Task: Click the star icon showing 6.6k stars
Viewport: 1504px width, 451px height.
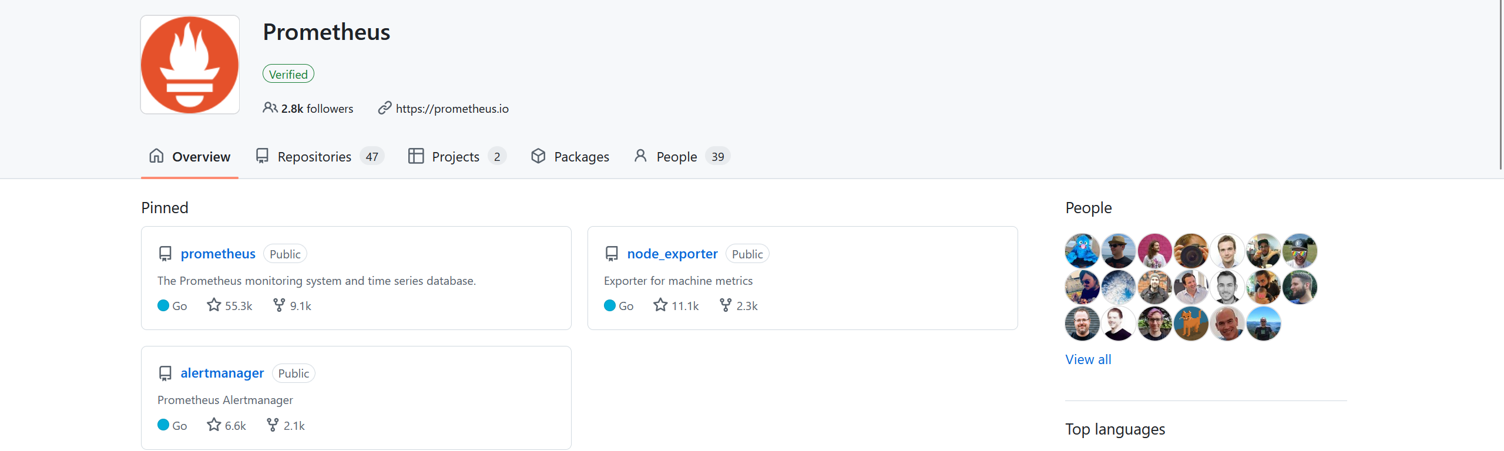Action: [214, 425]
